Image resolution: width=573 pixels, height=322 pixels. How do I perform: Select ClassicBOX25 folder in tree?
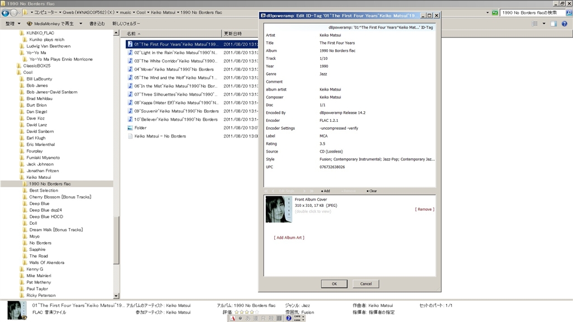36,66
